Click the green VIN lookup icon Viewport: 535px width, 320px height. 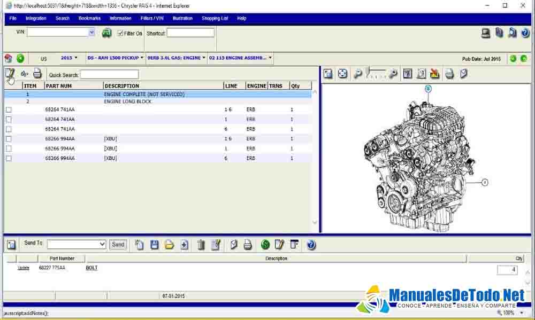(x=107, y=33)
